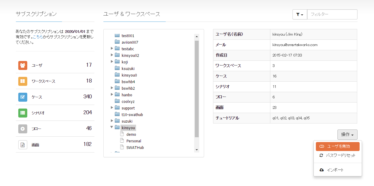Click the yellow Workspace grid icon
The width and height of the screenshot is (374, 186).
pyautogui.click(x=23, y=81)
